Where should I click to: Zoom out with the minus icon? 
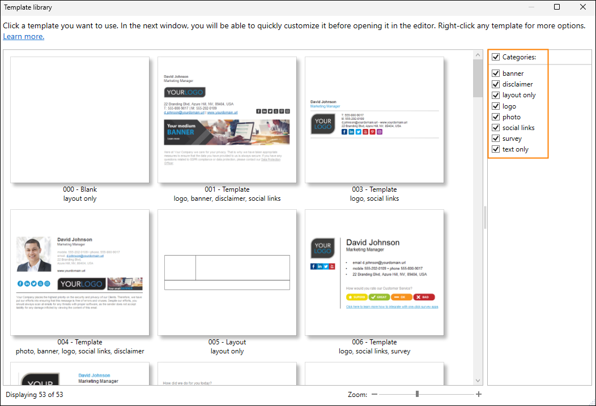pyautogui.click(x=374, y=394)
